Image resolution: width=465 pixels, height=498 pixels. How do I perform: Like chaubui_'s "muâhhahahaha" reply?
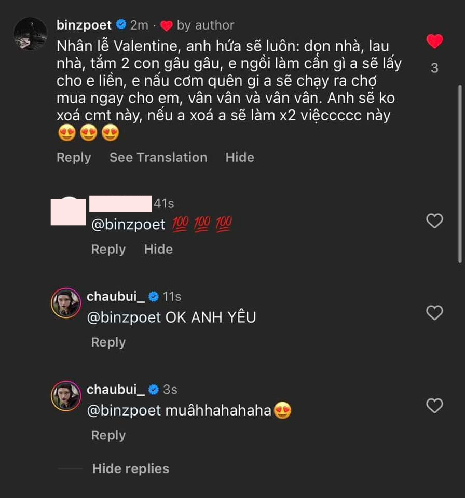434,406
